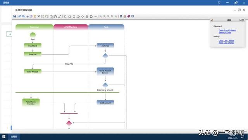Click Redo Last Change link

[226, 43]
